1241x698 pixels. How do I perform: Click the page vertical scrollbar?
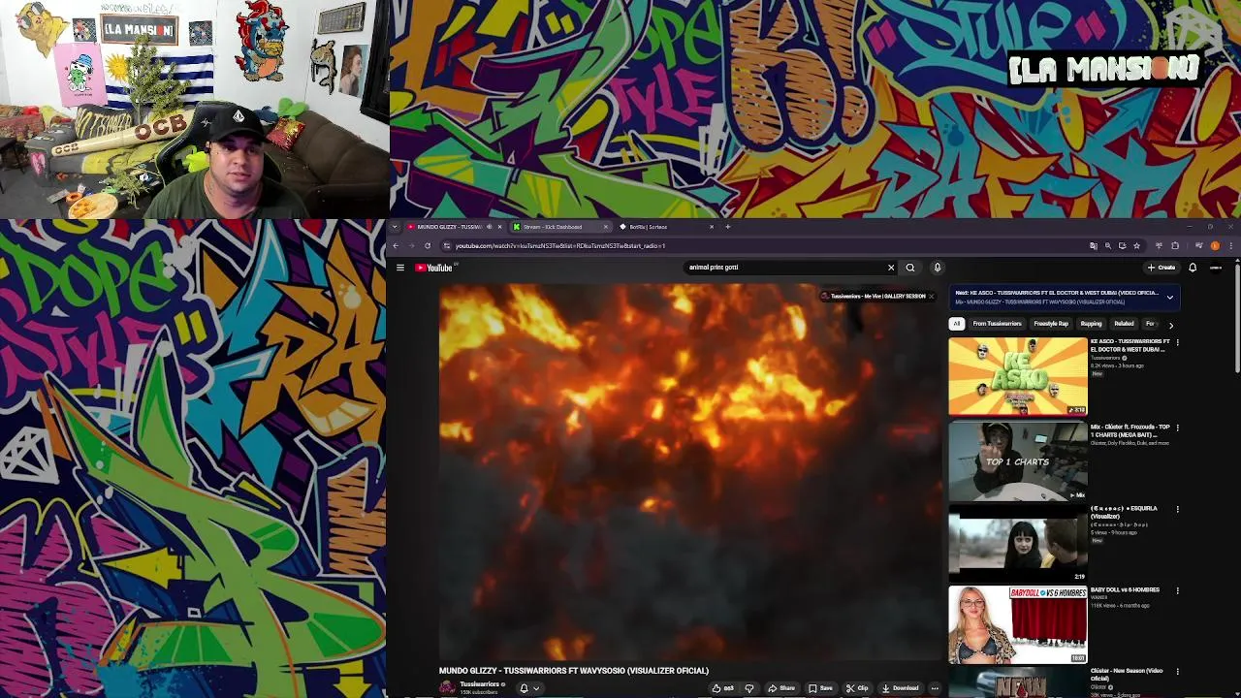(1236, 320)
